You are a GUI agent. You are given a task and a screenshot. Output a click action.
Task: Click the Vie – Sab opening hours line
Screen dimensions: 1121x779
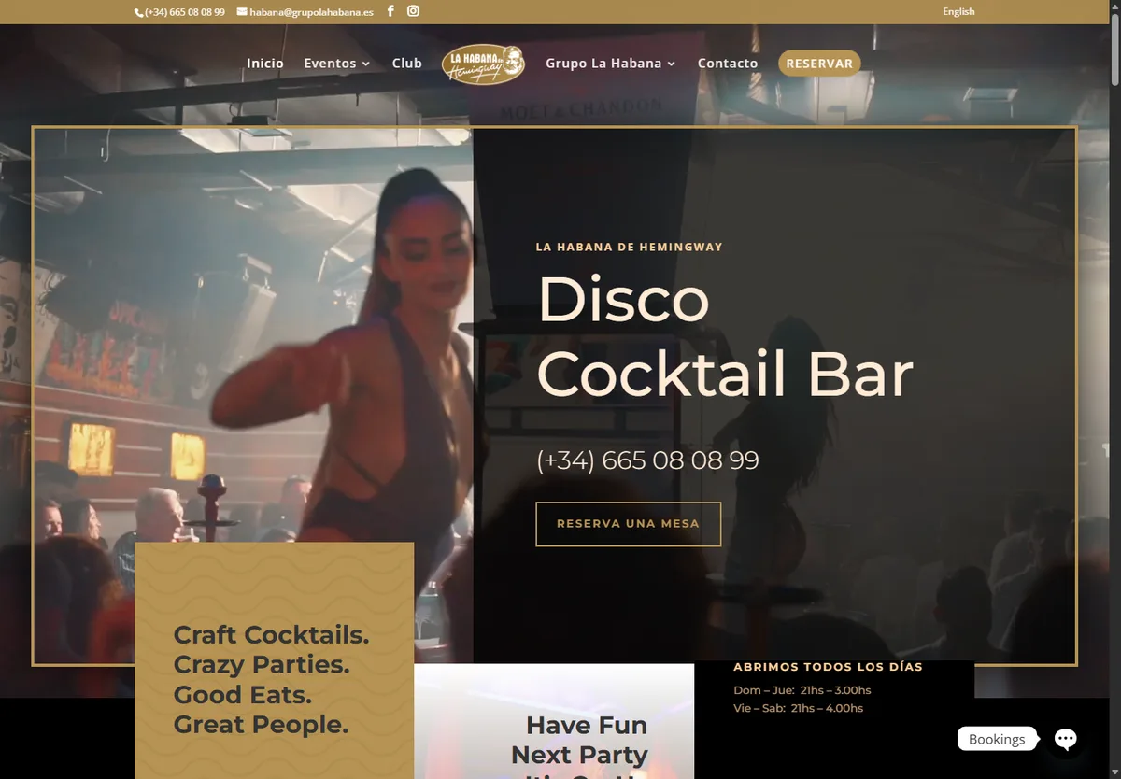click(799, 708)
